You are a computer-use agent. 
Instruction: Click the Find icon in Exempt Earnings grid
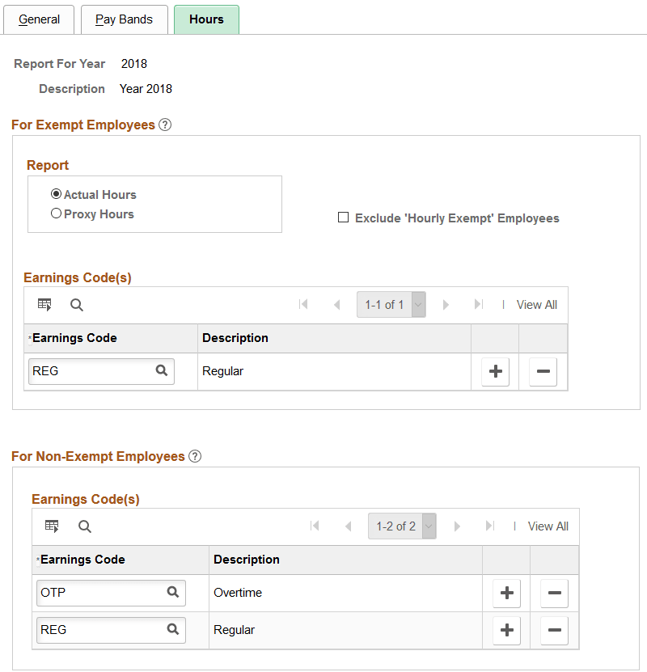[x=76, y=304]
